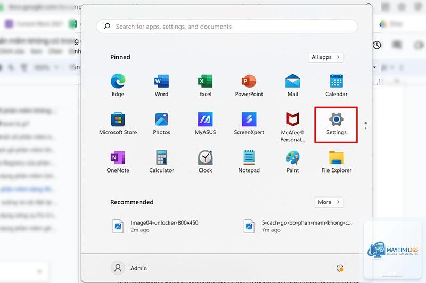Open the Clock app
The height and width of the screenshot is (283, 426).
(x=206, y=161)
